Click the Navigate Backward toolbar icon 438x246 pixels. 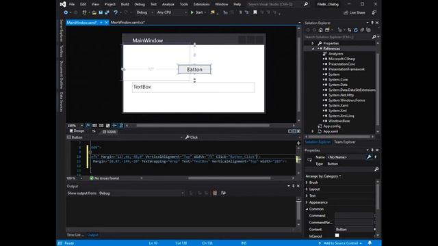[x=66, y=12]
